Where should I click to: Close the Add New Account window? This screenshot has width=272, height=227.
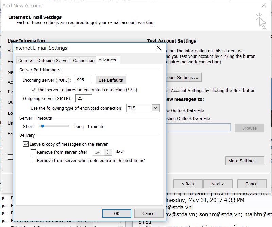(x=264, y=5)
